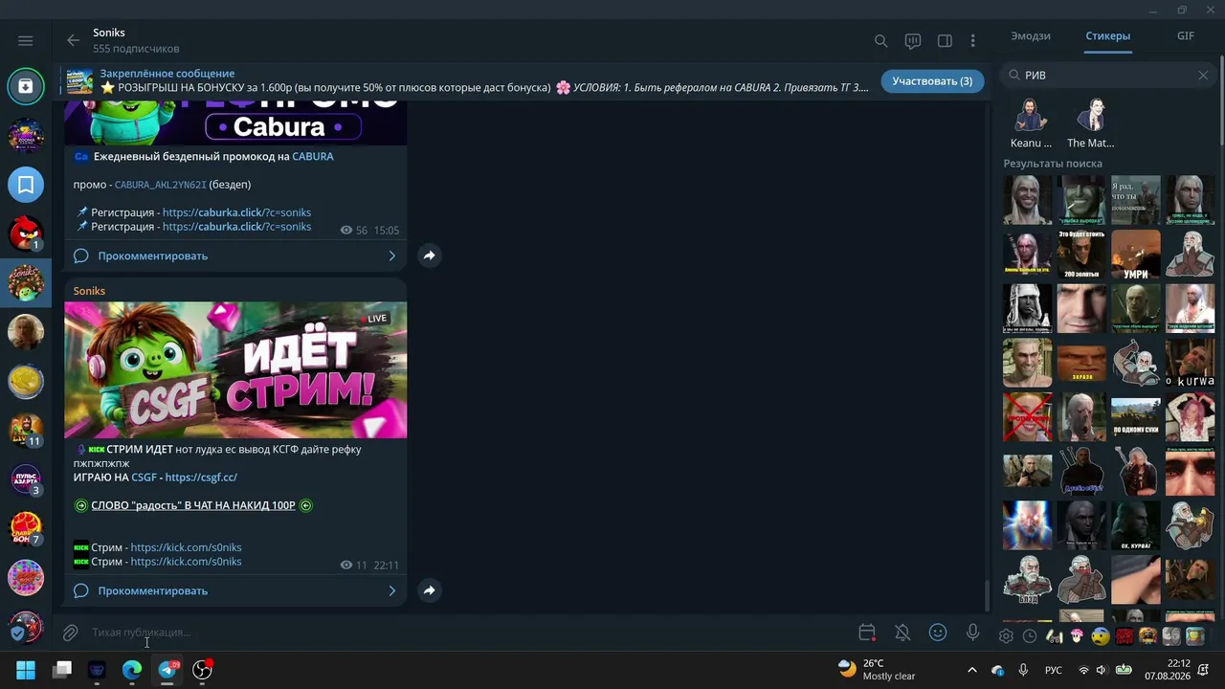The width and height of the screenshot is (1225, 689).
Task: Send the Я рад, что ты понимаешь sticker
Action: coord(1136,200)
